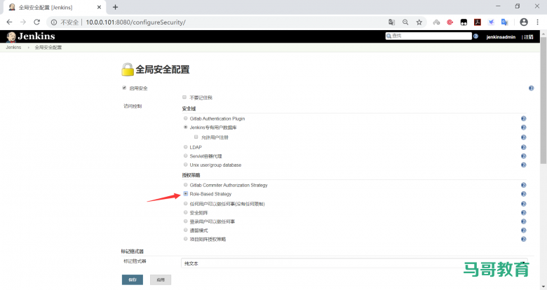Open help icon for Servlet容器代理

tap(523, 156)
